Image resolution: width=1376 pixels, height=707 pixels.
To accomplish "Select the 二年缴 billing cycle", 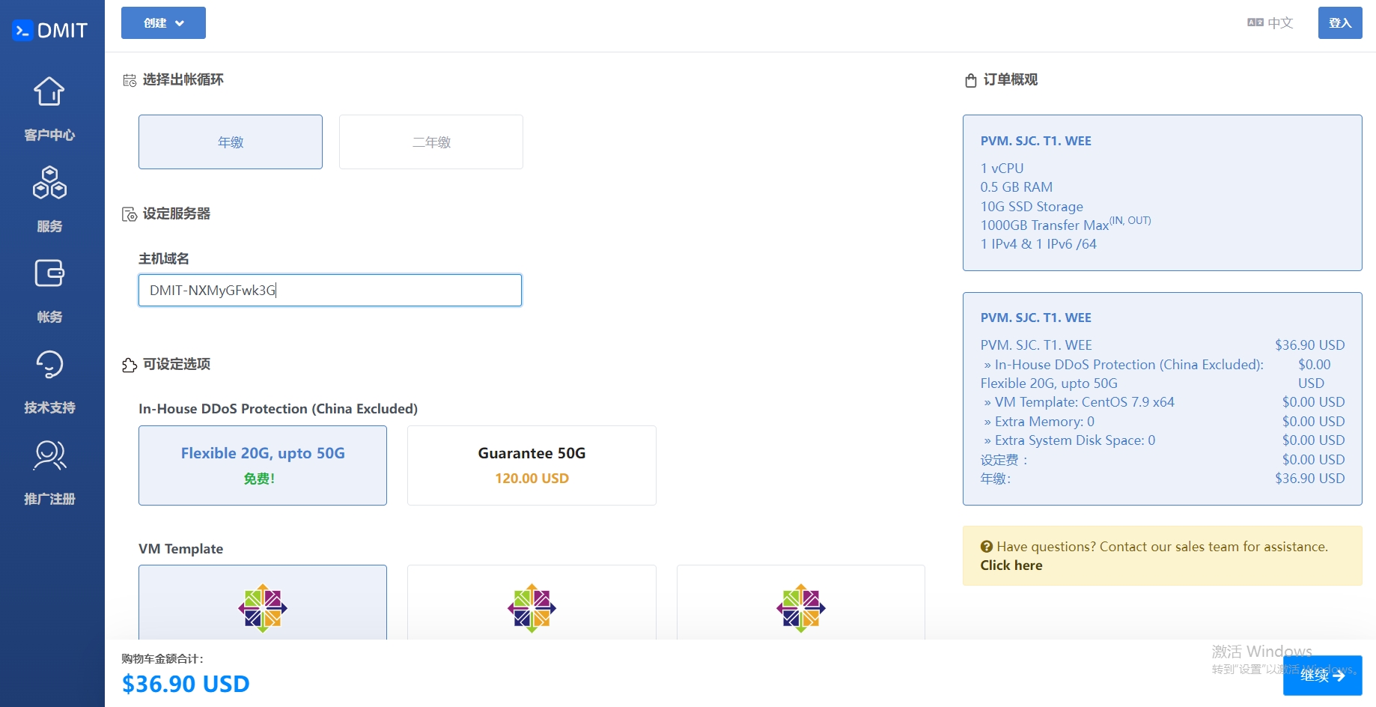I will pos(431,142).
